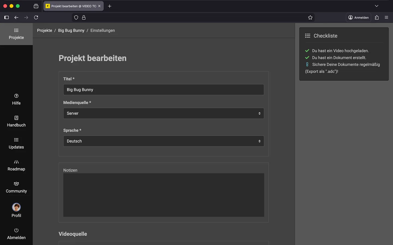
Task: Click the Profil avatar picture
Action: [16, 207]
